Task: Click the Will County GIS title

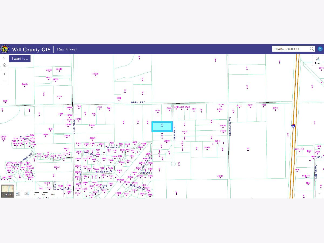Action: tap(31, 49)
